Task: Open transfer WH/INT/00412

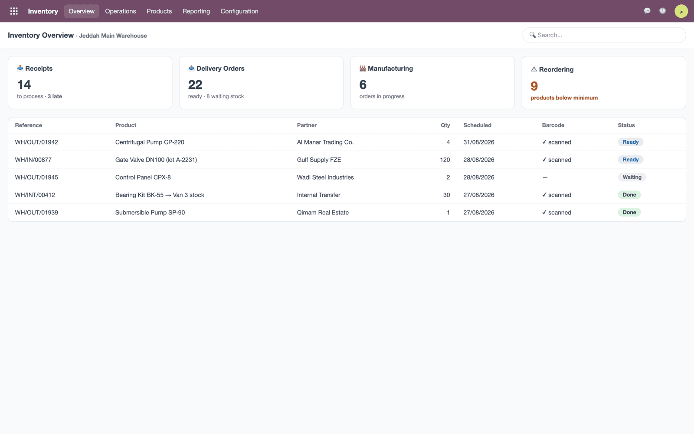Action: click(35, 195)
